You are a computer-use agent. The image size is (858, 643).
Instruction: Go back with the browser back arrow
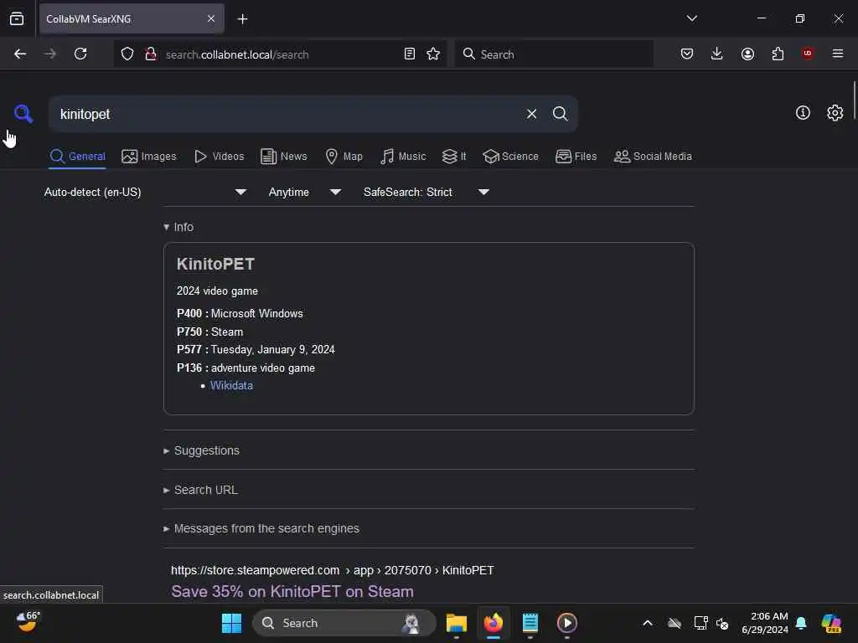20,54
